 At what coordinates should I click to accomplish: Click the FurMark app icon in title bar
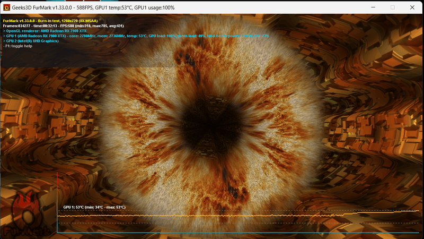pos(6,7)
